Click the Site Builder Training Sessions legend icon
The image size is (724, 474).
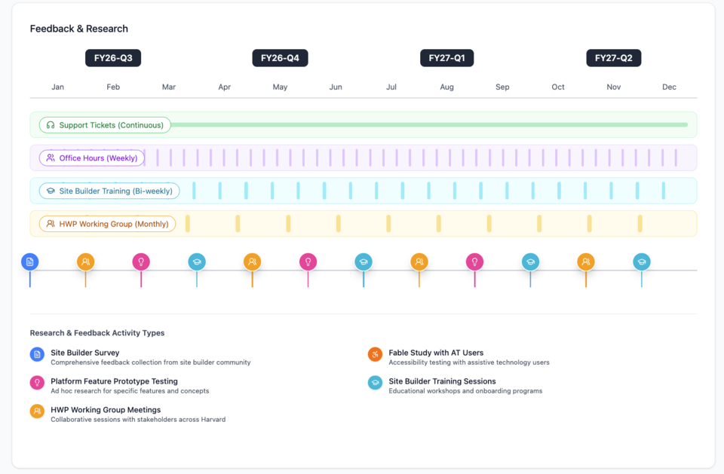point(375,383)
